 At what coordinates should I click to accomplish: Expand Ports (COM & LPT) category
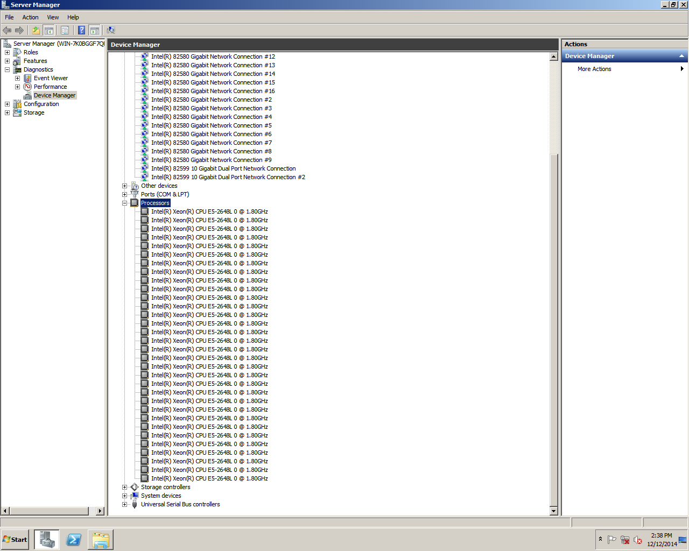pos(124,194)
